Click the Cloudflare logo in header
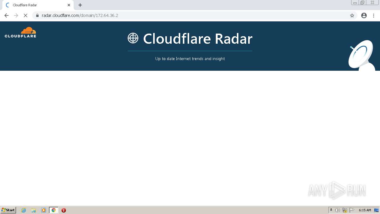 coord(20,32)
